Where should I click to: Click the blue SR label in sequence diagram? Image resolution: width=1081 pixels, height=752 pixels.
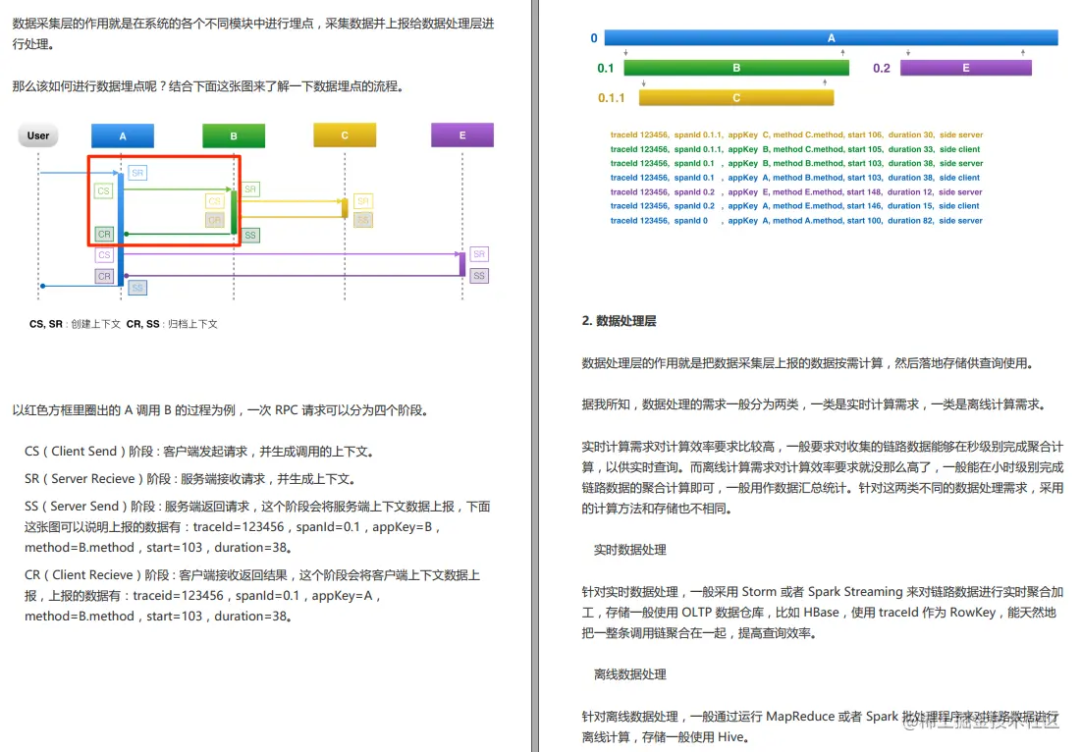click(x=137, y=173)
